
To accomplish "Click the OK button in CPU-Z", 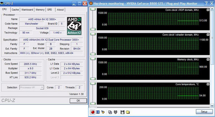I will click(78, 101).
